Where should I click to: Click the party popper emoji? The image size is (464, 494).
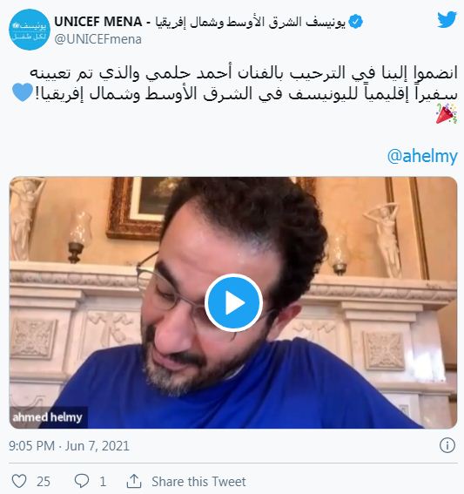pos(447,114)
